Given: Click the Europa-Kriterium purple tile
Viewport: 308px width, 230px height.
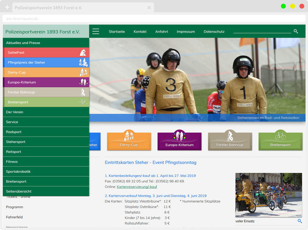Looking at the screenshot, I should coord(179,141).
